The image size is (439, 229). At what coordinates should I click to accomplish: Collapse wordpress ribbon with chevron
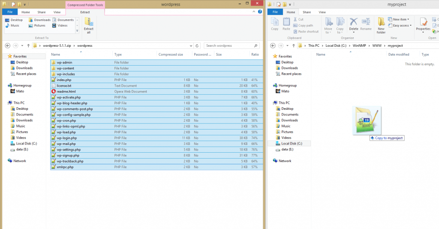point(254,12)
